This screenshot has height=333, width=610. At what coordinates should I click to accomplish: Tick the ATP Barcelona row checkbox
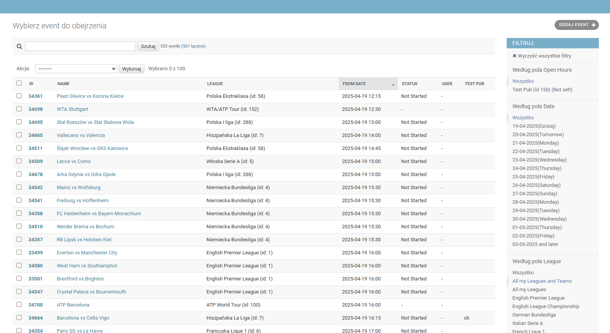[19, 304]
